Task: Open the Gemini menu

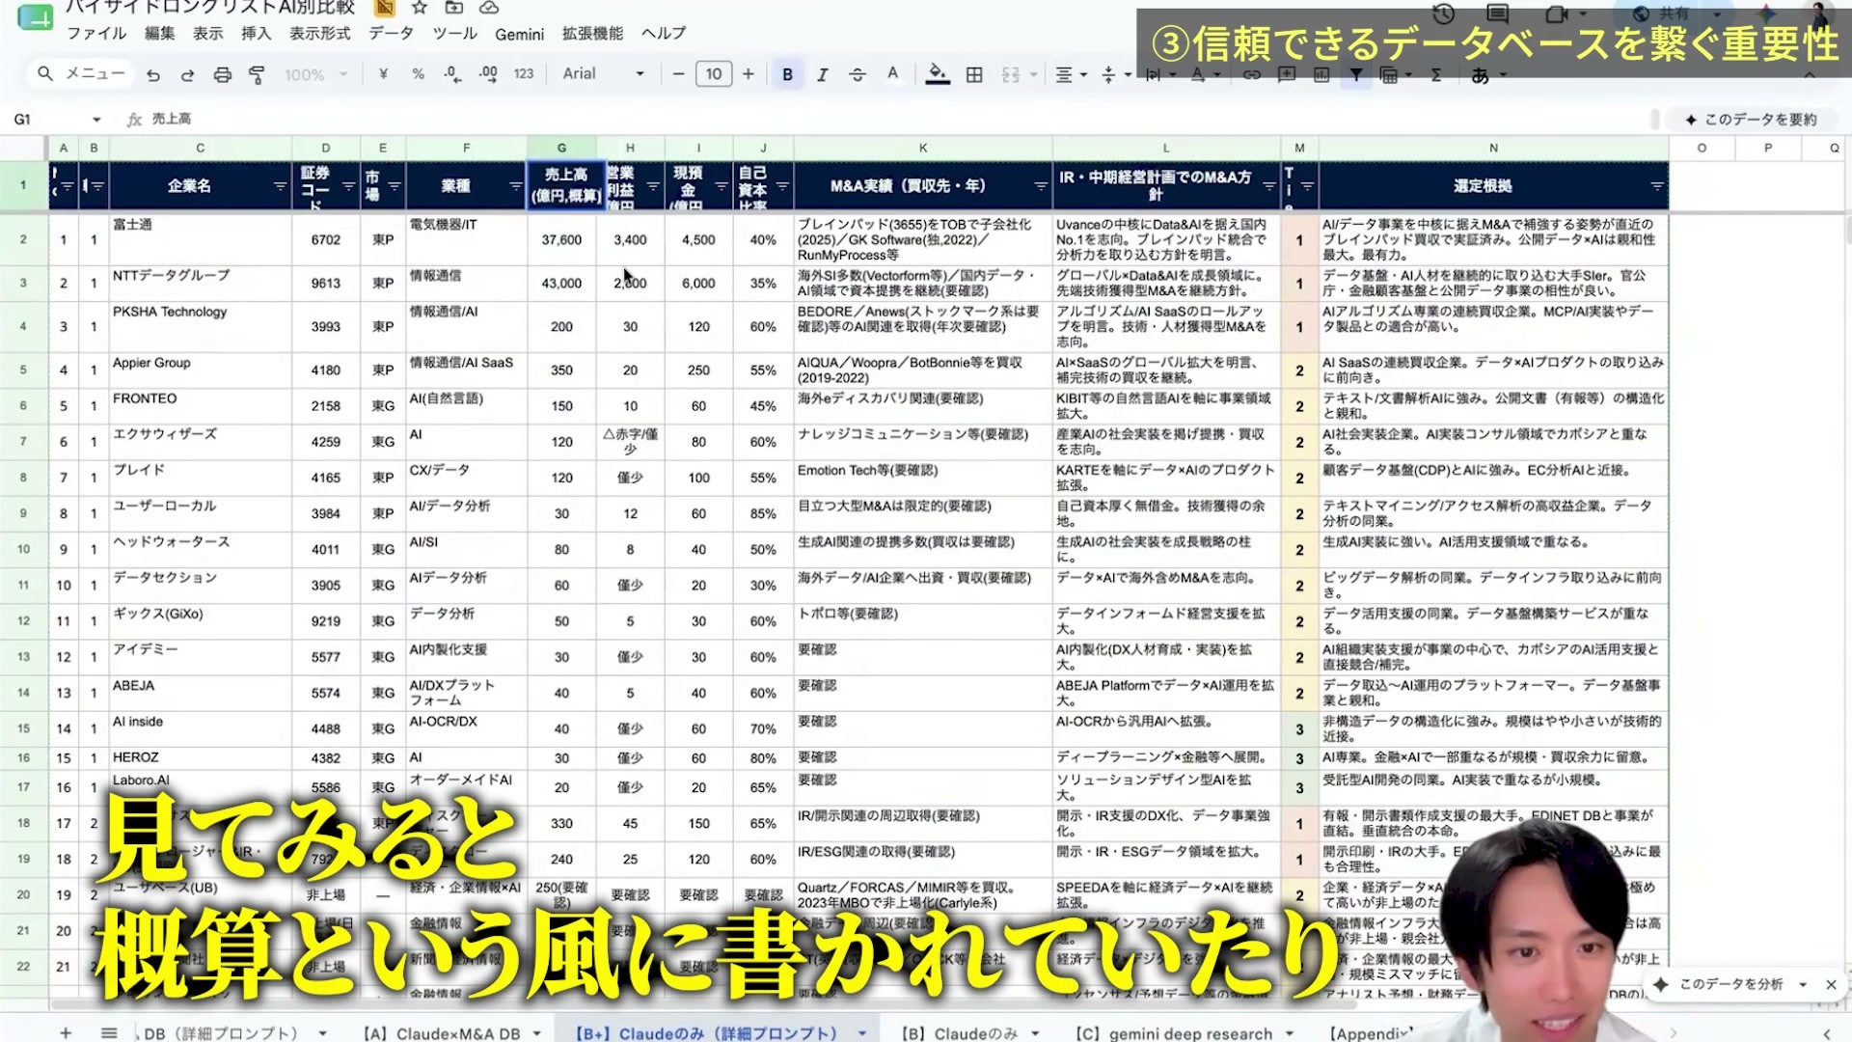Action: tap(520, 34)
